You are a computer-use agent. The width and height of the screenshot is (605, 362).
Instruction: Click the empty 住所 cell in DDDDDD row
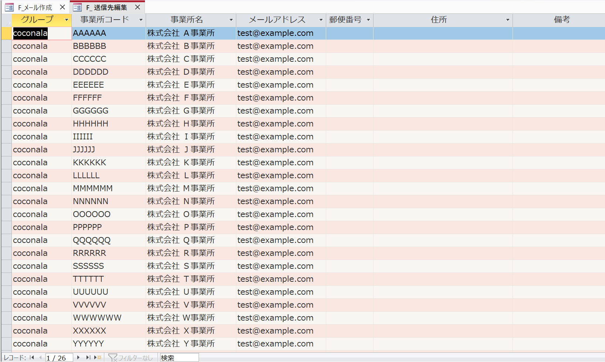pyautogui.click(x=443, y=72)
